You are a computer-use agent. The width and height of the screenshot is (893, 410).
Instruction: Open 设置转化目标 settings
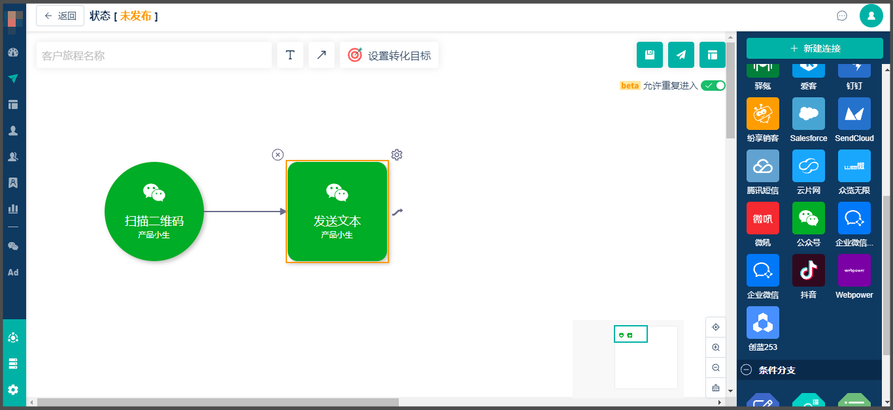[390, 55]
